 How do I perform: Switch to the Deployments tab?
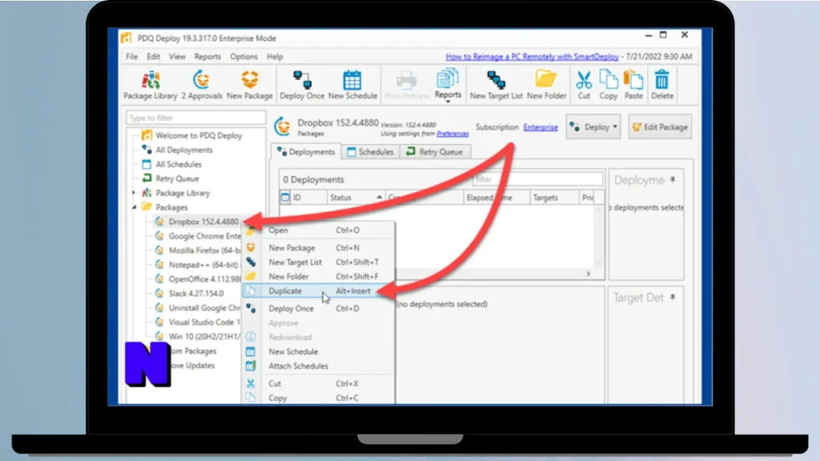[x=306, y=152]
